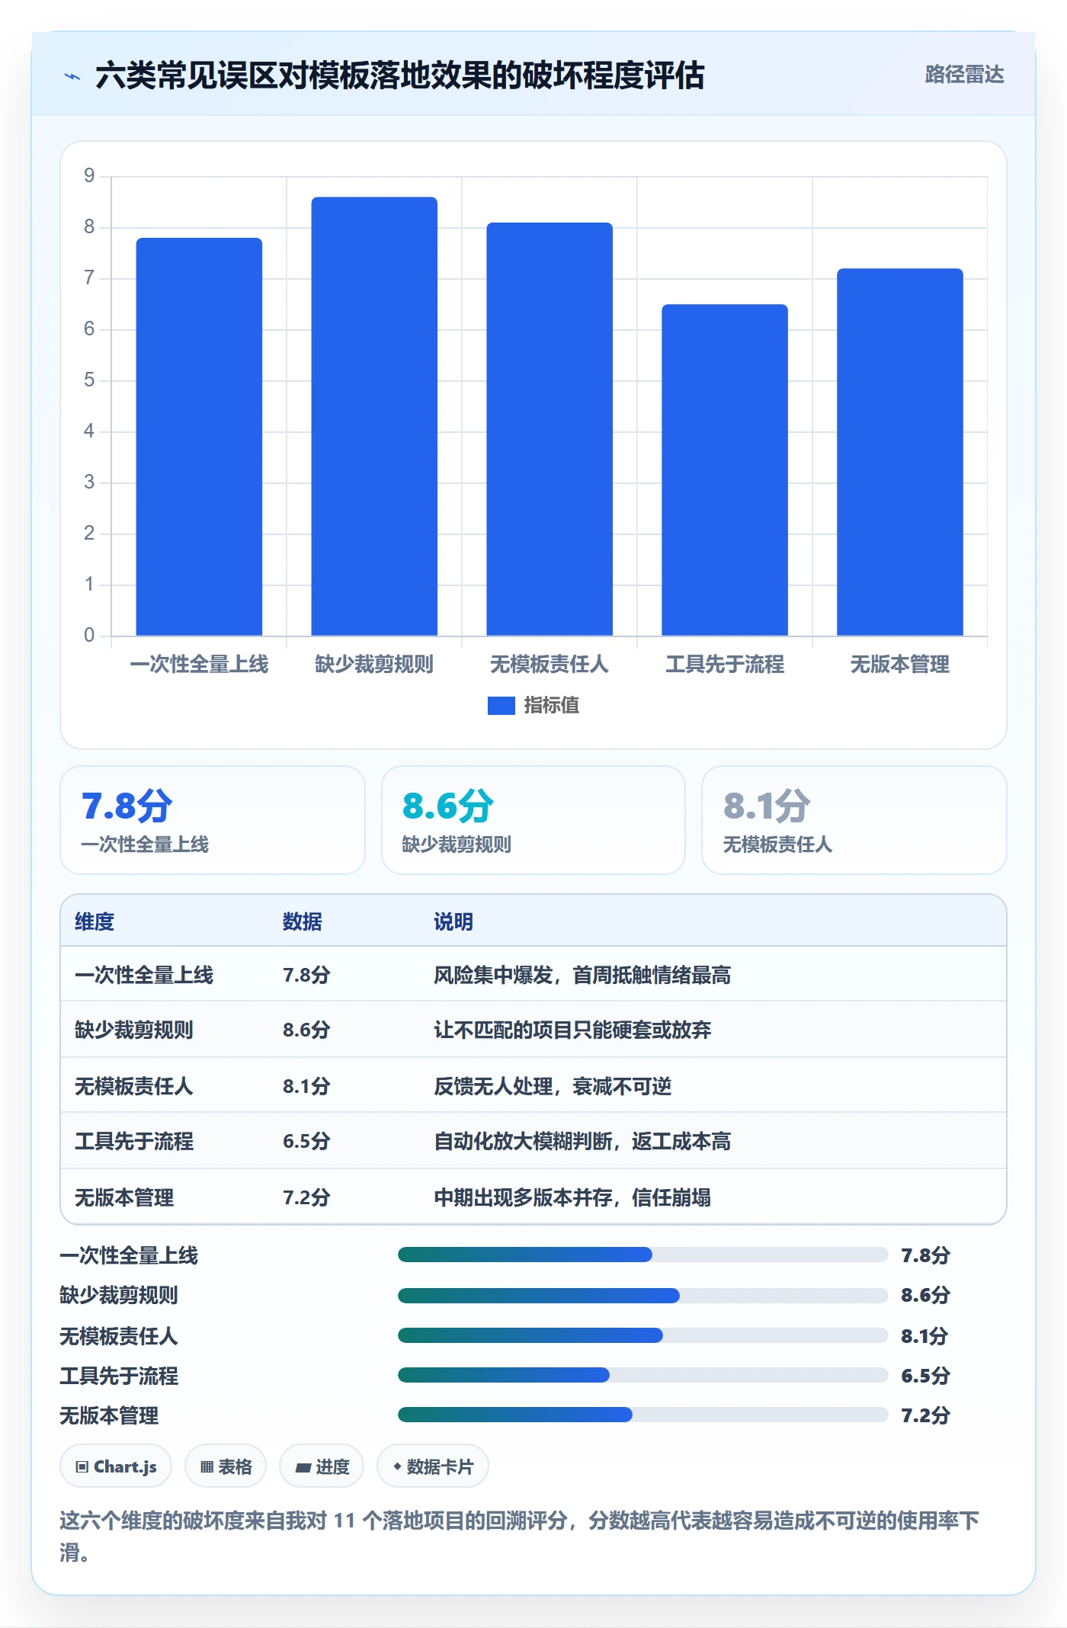Click the 进度 tag chip
Viewport: 1067px width, 1628px height.
322,1466
